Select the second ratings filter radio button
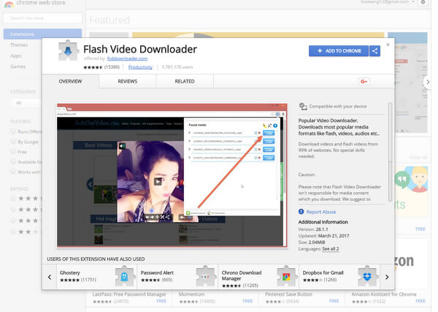 tap(13, 210)
